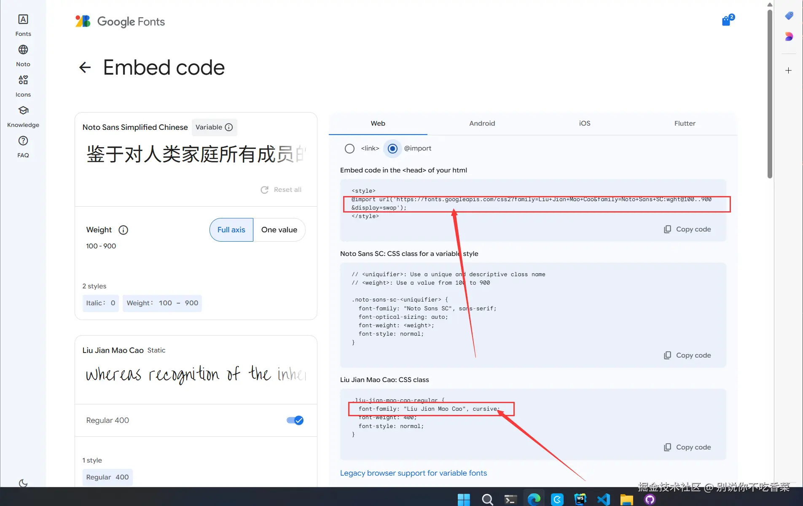The image size is (803, 506).
Task: Click the Weight: 100 – 900 style chip
Action: click(162, 303)
